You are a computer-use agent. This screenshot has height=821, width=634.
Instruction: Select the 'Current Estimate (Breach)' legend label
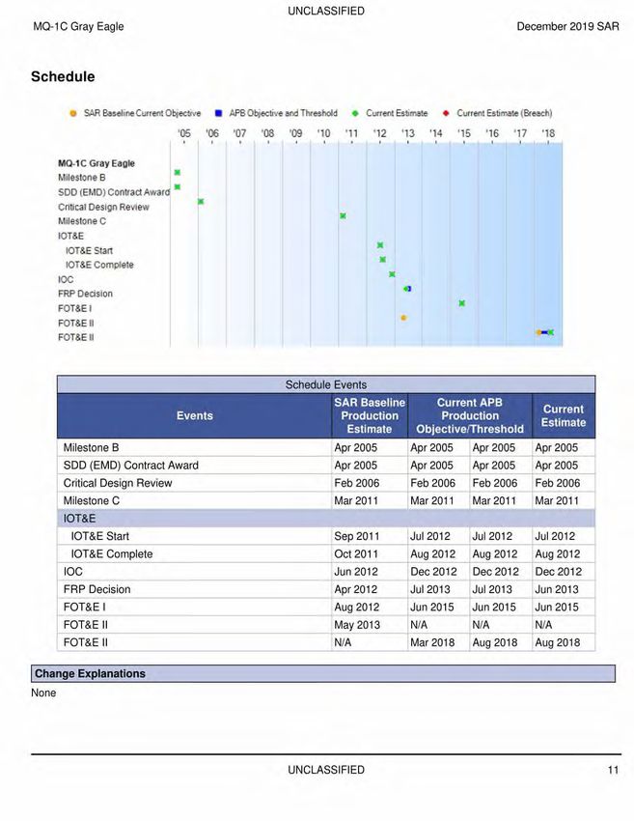505,113
